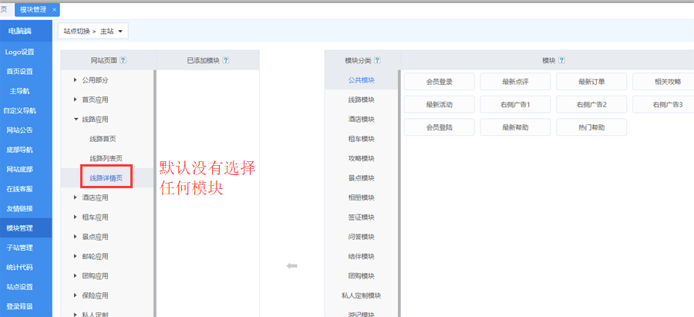Viewport: 694px width, 317px height.
Task: Click help icon next to 网站页面
Action: (123, 60)
